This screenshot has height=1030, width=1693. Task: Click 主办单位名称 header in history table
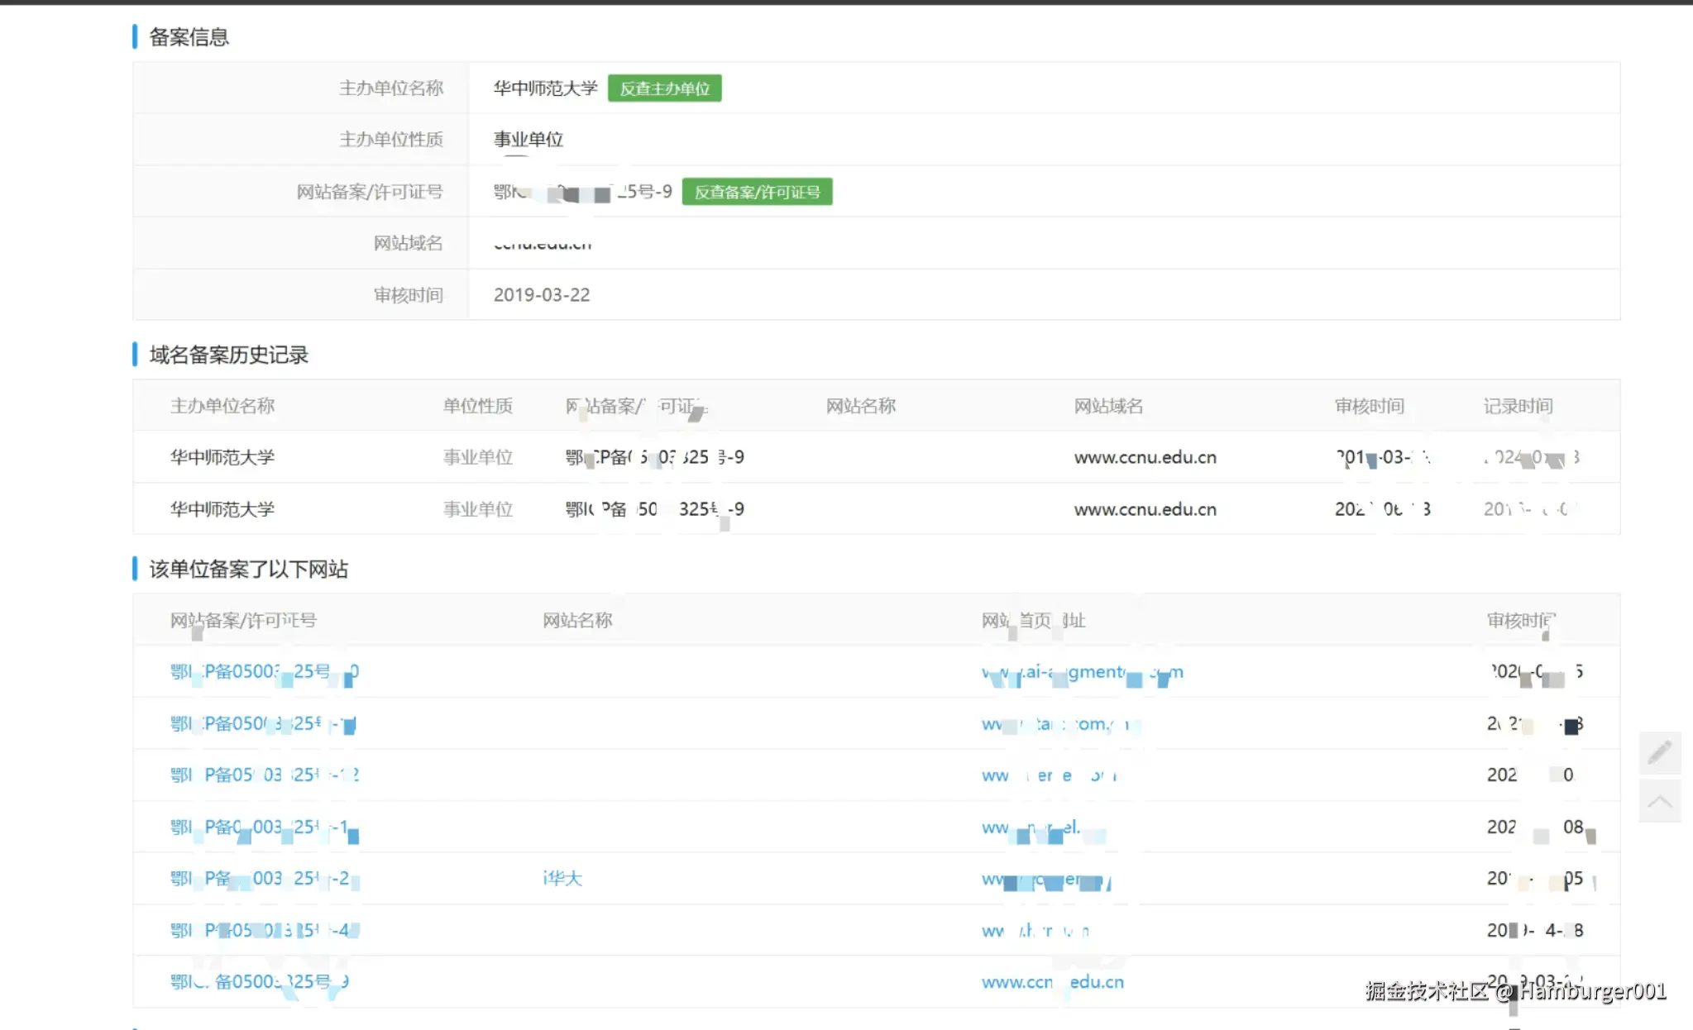(x=222, y=406)
